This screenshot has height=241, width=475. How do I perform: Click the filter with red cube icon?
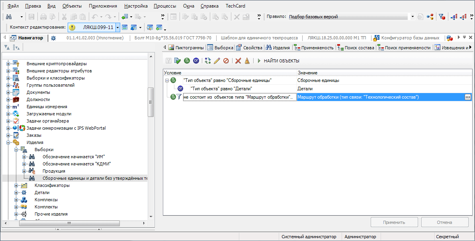(442, 17)
